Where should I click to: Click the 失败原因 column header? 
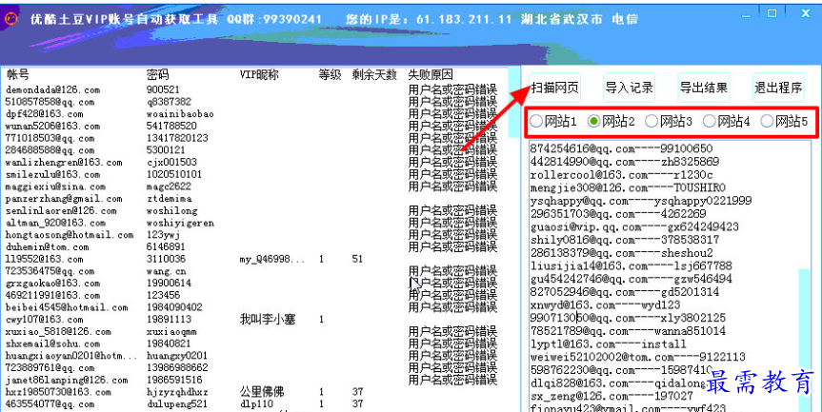pyautogui.click(x=431, y=75)
